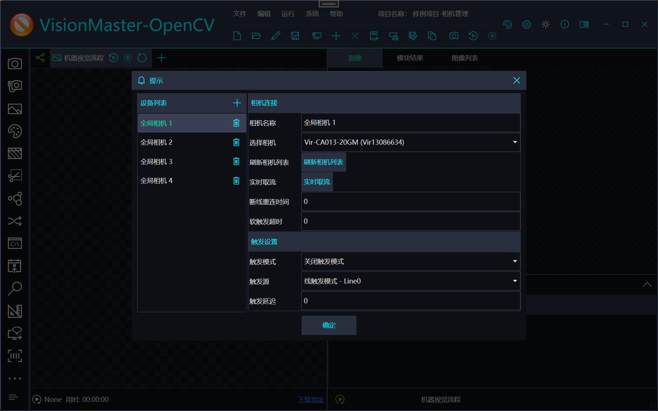Select 全局相机 3 in device list
The image size is (658, 411).
(192, 161)
